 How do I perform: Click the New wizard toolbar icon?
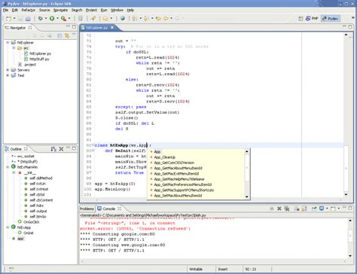[8, 19]
